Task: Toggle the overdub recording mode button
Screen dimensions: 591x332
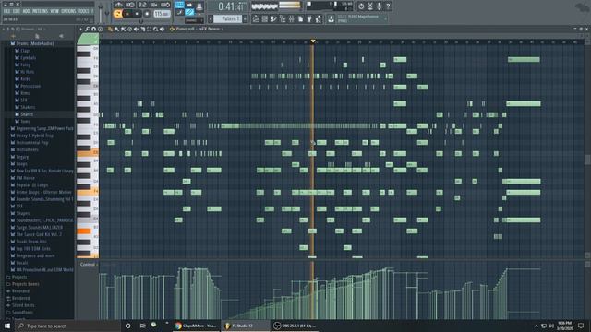Action: pos(153,5)
